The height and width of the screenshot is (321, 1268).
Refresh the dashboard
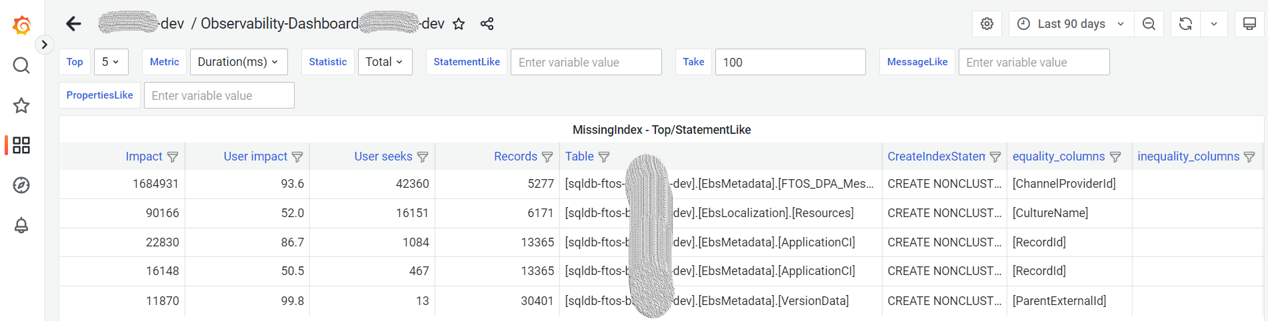point(1185,24)
